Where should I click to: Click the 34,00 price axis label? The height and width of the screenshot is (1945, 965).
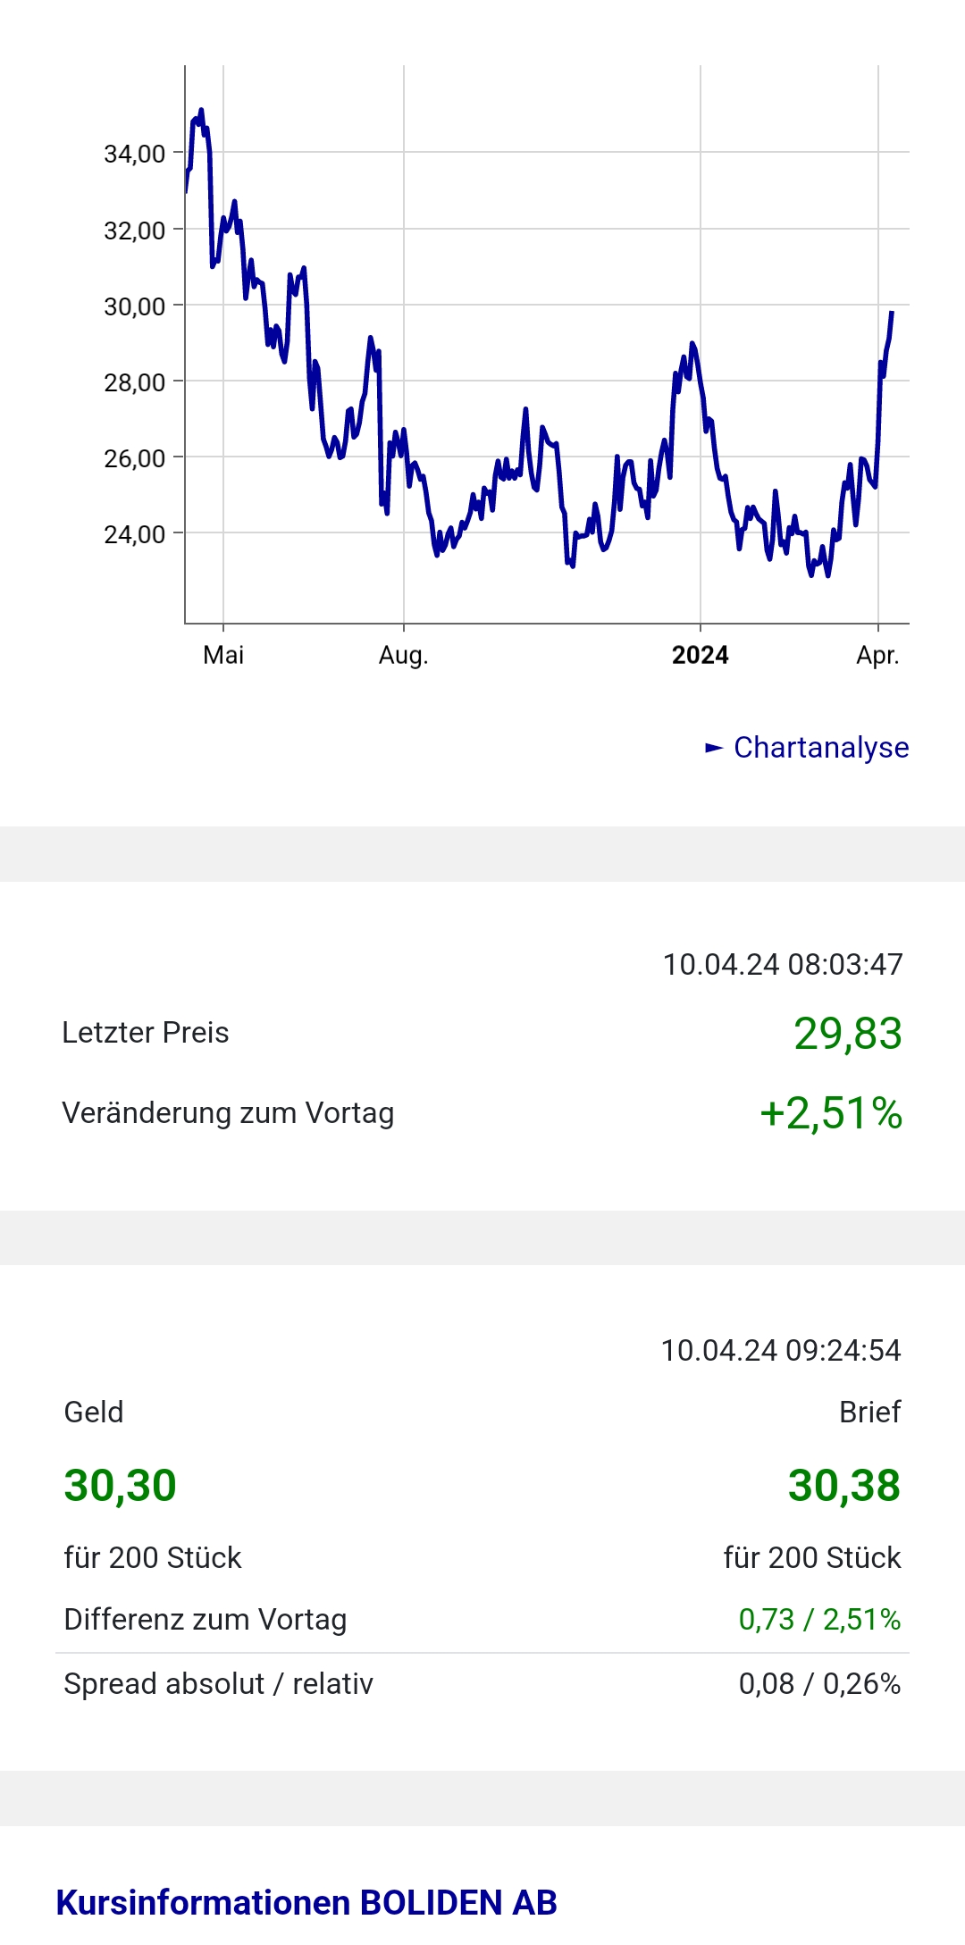tap(135, 155)
